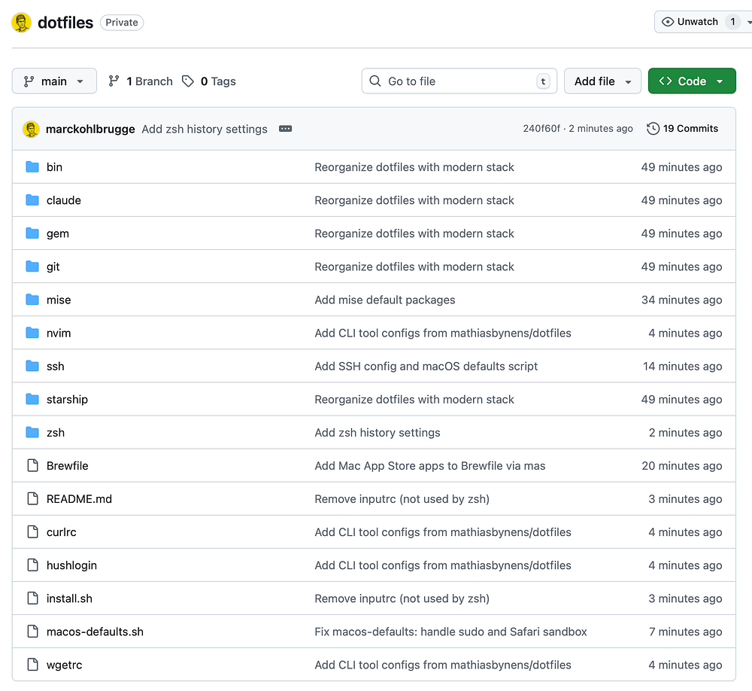Screen dimensions: 752x691
Task: Click the zsh folder icon
Action: 32,433
